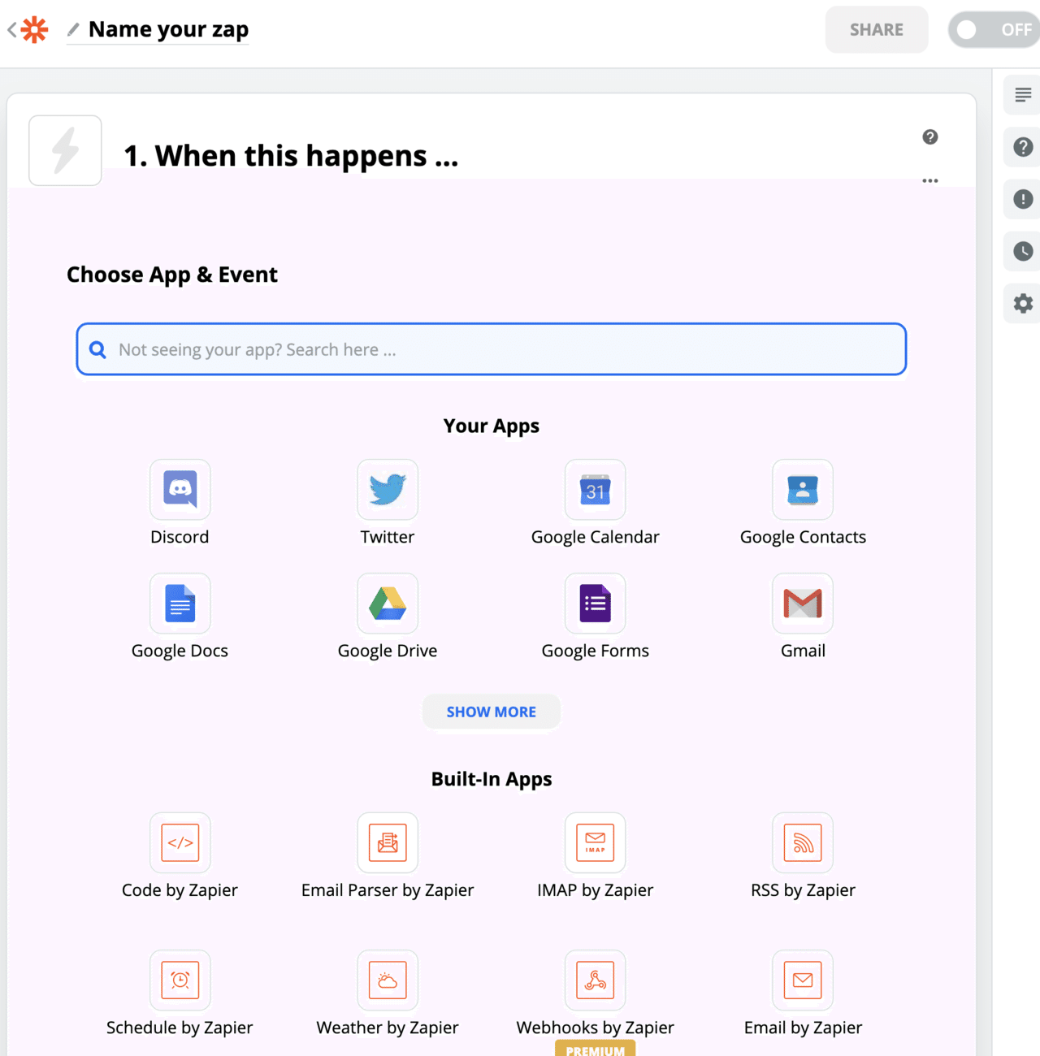Open the outline list icon in right sidebar
This screenshot has height=1056, width=1040.
(1023, 95)
